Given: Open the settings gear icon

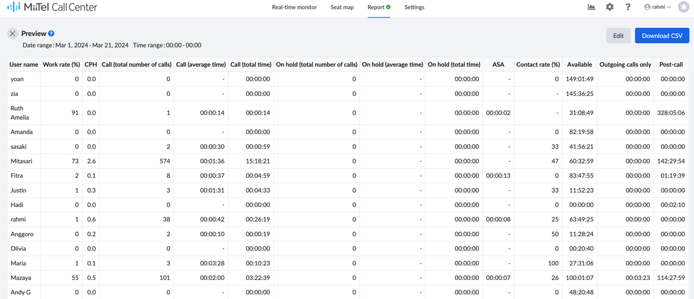Looking at the screenshot, I should tap(610, 7).
